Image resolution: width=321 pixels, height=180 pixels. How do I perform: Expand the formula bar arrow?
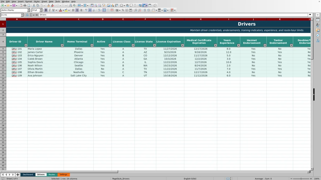pyautogui.click(x=310, y=15)
